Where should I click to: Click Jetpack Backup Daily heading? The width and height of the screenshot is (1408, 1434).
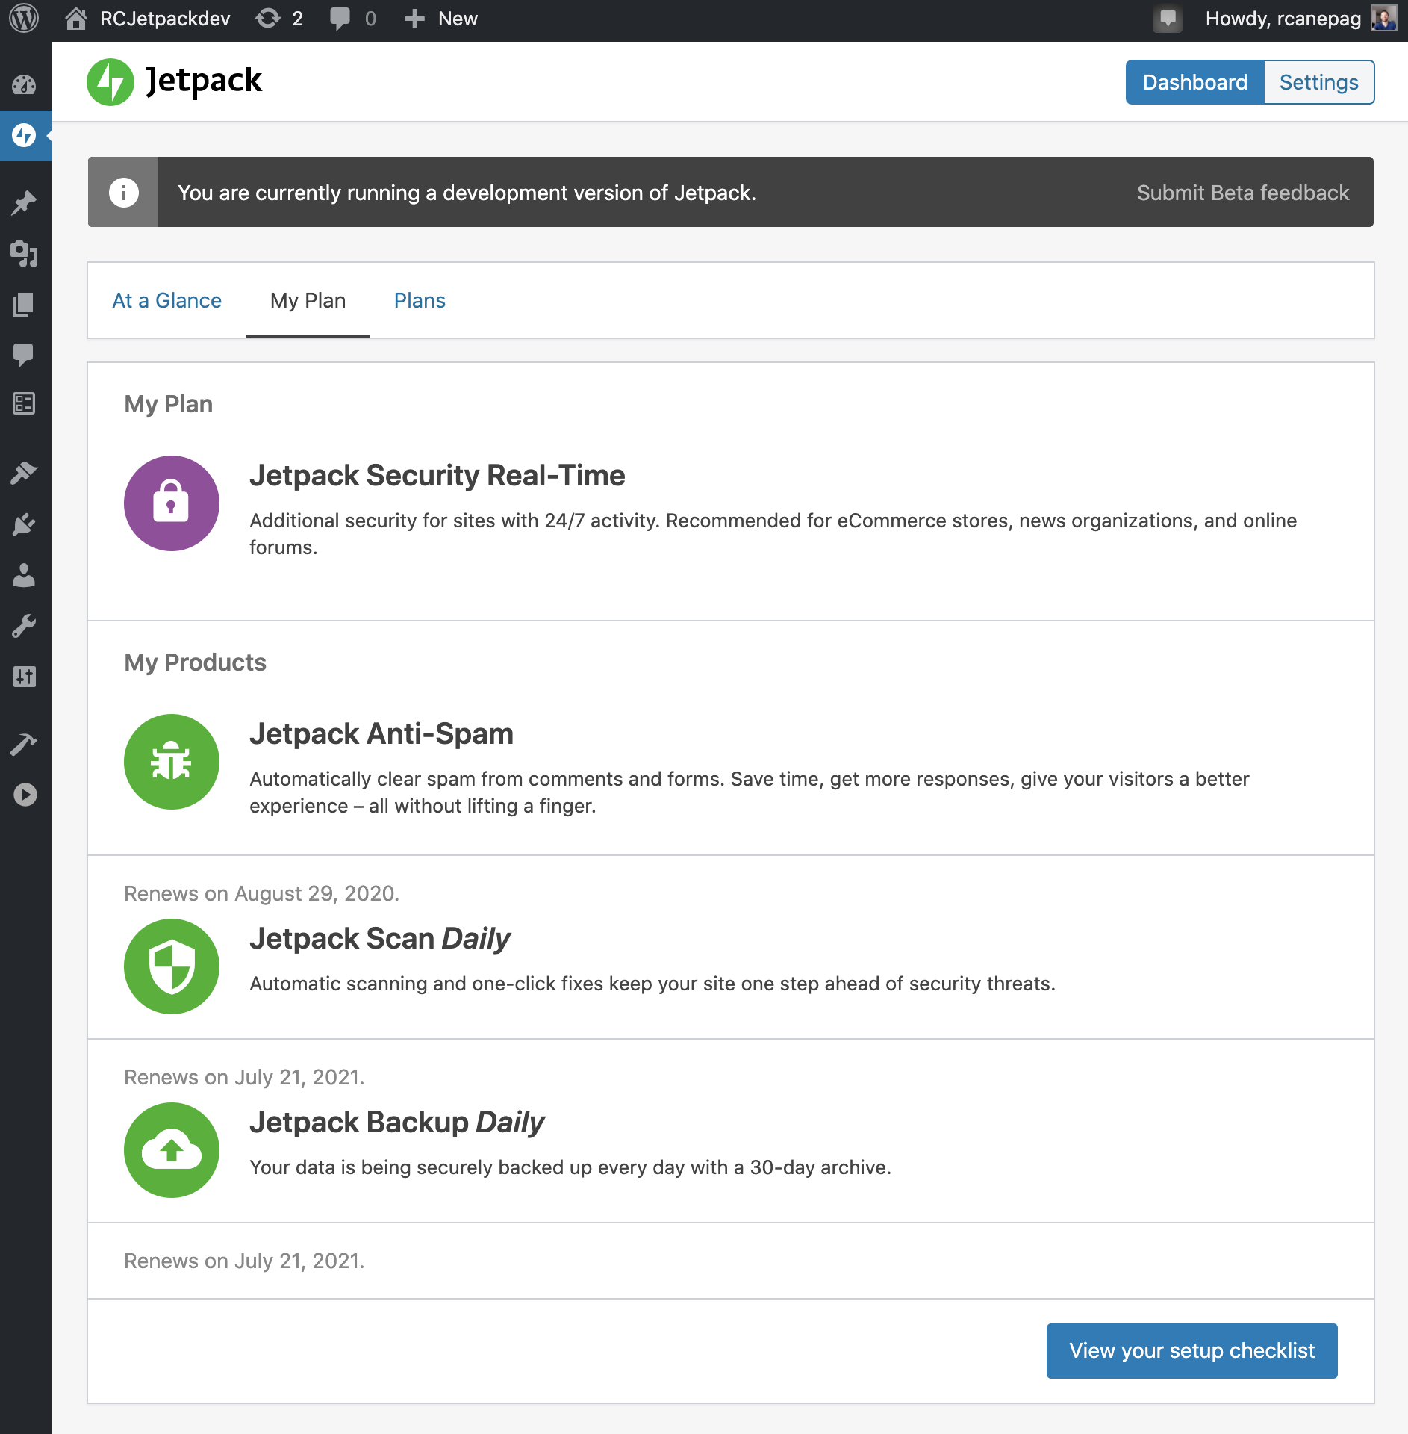pos(397,1123)
